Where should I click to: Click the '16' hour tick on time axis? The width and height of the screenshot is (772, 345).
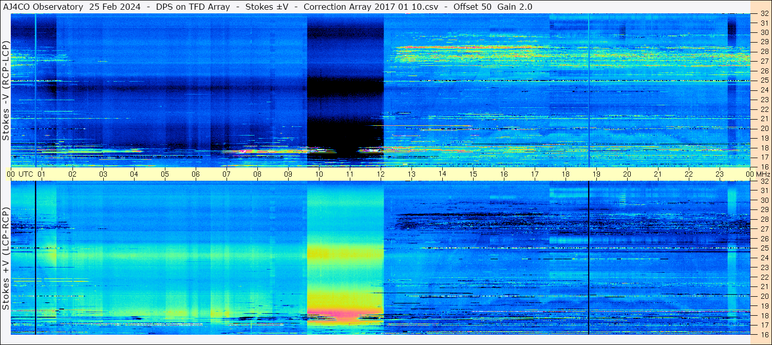(x=504, y=174)
